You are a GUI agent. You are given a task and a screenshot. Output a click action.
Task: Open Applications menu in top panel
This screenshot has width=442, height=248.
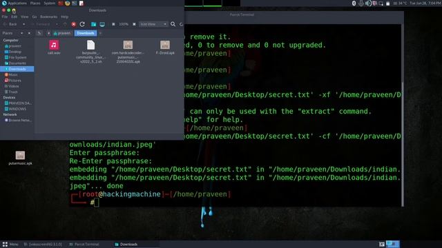tap(17, 3)
